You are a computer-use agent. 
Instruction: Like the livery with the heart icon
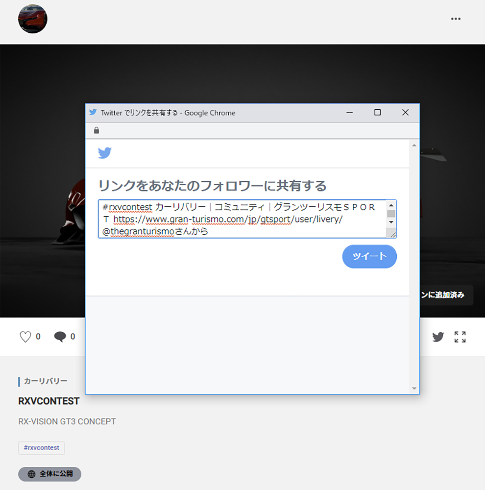[x=25, y=337]
